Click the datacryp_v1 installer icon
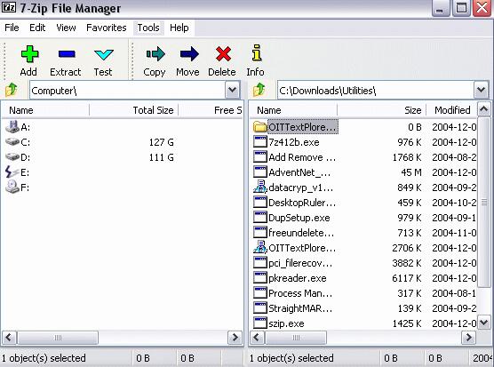The width and height of the screenshot is (494, 367). click(x=260, y=187)
